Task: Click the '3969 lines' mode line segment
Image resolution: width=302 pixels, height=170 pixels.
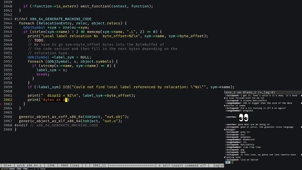Action: (70, 165)
